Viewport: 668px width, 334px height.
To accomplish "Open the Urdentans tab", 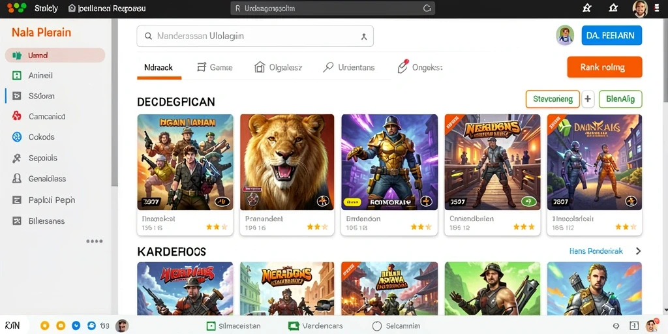I will point(349,67).
